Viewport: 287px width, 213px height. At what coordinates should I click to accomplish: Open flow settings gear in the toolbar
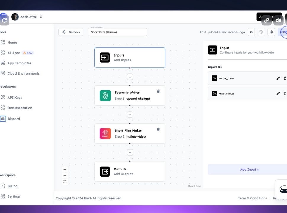pos(271,32)
